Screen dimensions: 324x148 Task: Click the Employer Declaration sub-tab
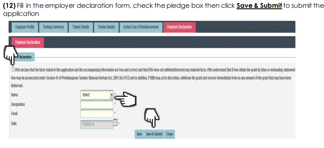[x=28, y=42]
